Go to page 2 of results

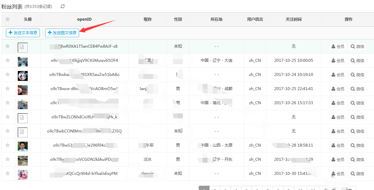tap(215, 188)
